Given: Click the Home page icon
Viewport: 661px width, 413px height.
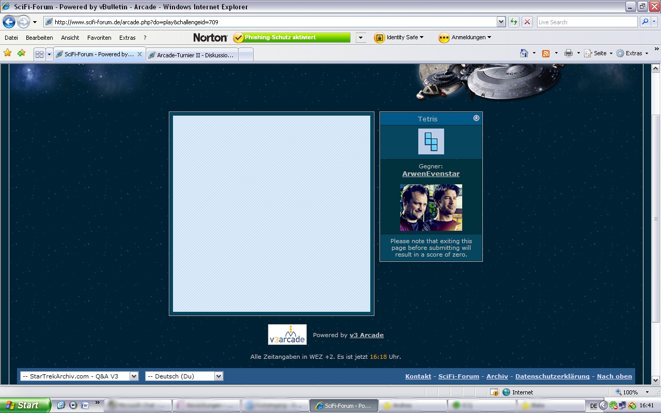Looking at the screenshot, I should pyautogui.click(x=524, y=53).
